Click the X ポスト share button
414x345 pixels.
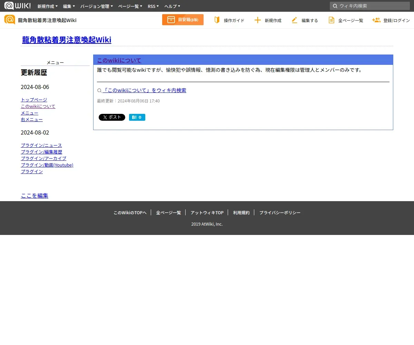coord(112,117)
